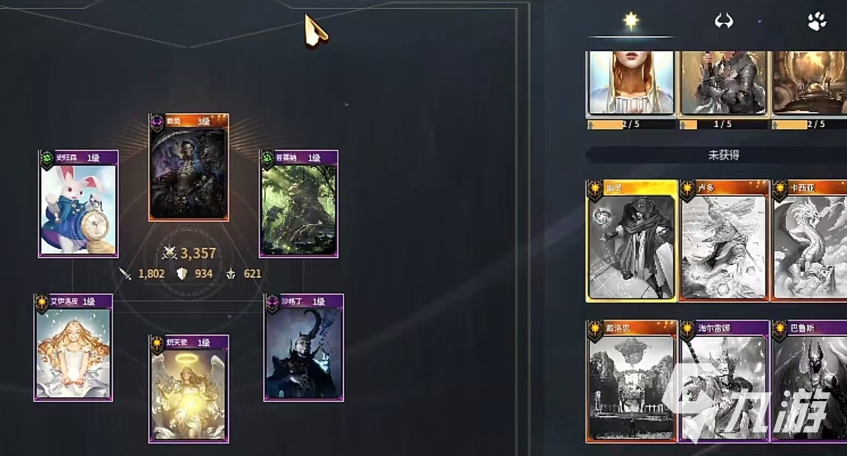The height and width of the screenshot is (456, 847).
Task: Select the level 3 skeleton lich card
Action: 189,167
